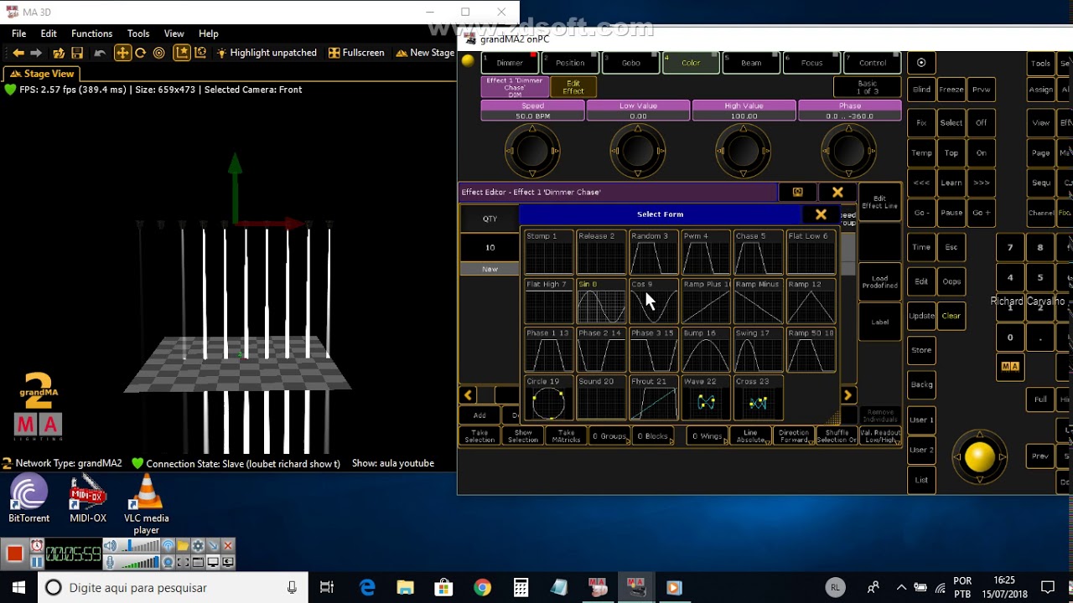The height and width of the screenshot is (603, 1073).
Task: Choose the Ramp 12 form
Action: 811,301
